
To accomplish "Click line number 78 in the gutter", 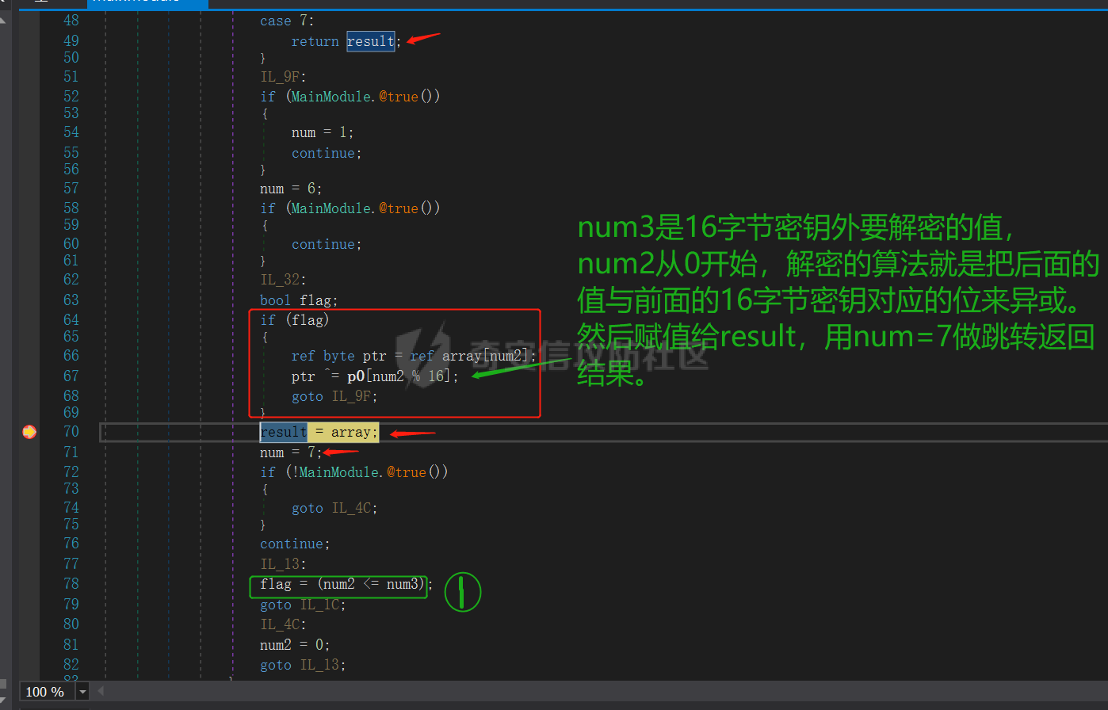I will coord(71,583).
